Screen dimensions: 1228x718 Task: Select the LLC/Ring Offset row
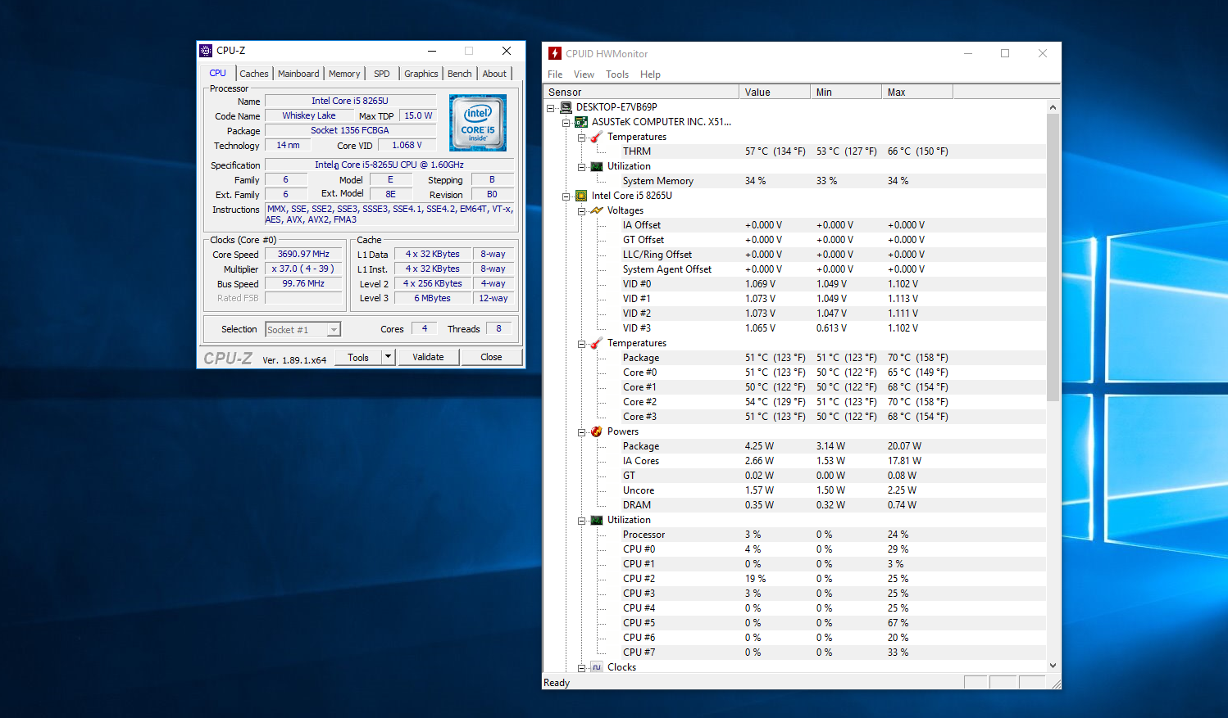tap(794, 255)
